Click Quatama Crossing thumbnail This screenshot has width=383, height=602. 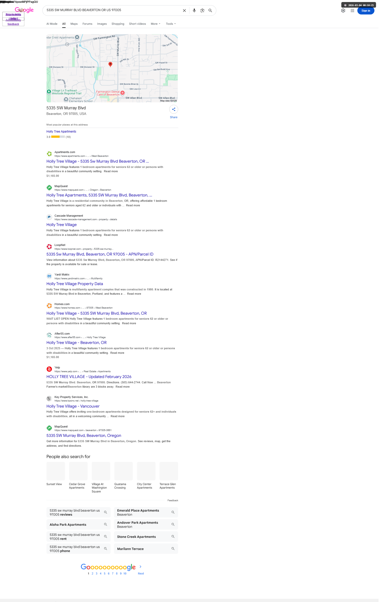pos(123,471)
